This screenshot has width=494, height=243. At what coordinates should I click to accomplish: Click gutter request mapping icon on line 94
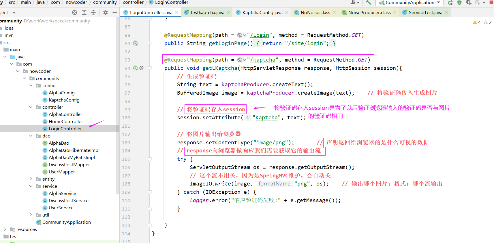(135, 68)
